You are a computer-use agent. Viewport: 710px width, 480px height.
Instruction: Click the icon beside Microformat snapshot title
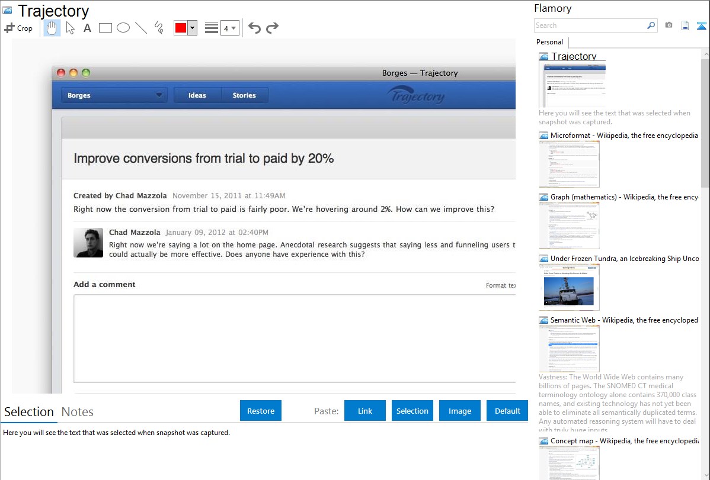544,136
